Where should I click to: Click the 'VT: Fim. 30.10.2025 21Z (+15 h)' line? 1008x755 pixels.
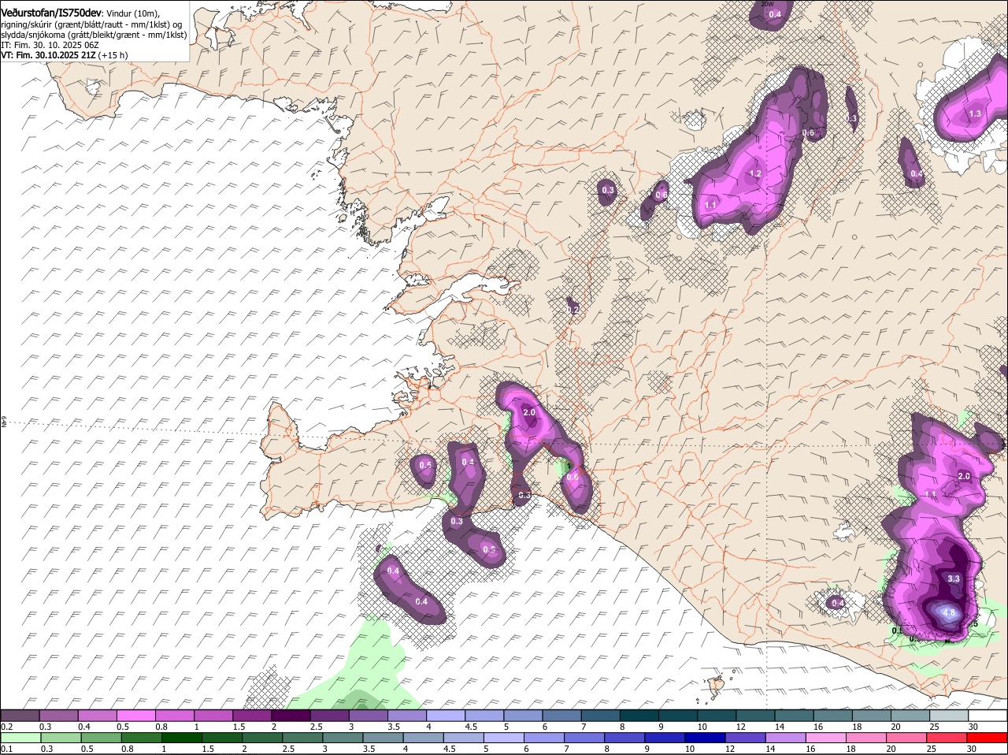pos(65,55)
